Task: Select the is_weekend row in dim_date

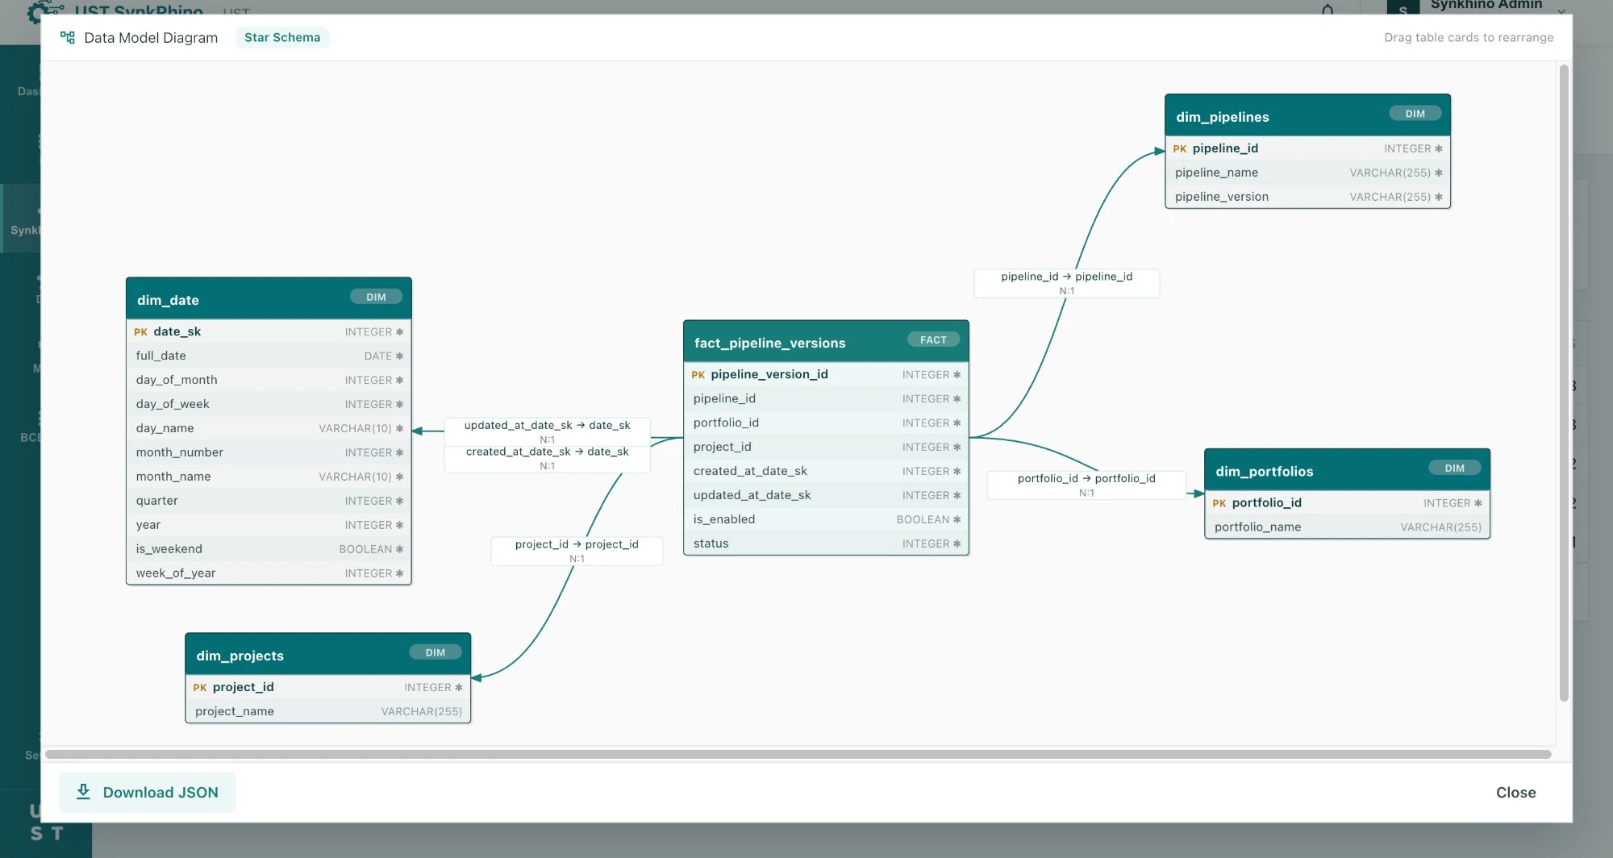Action: point(269,549)
